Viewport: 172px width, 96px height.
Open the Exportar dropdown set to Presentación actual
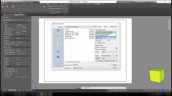108,56
